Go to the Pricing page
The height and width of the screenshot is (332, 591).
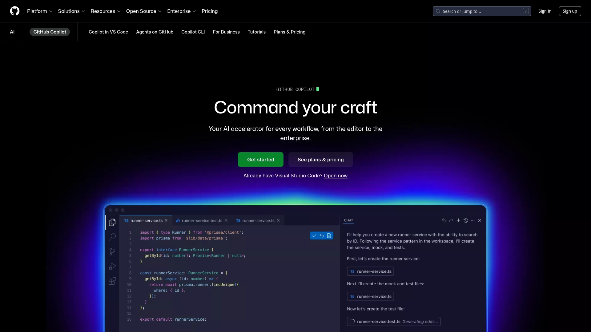click(210, 11)
